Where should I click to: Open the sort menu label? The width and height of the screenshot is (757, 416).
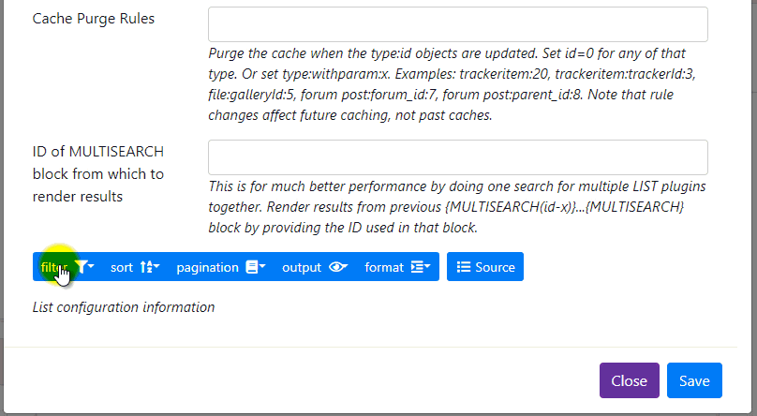pos(122,267)
